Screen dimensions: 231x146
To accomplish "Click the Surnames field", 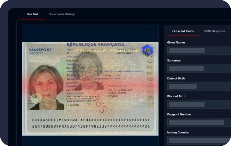I will click(199, 68).
